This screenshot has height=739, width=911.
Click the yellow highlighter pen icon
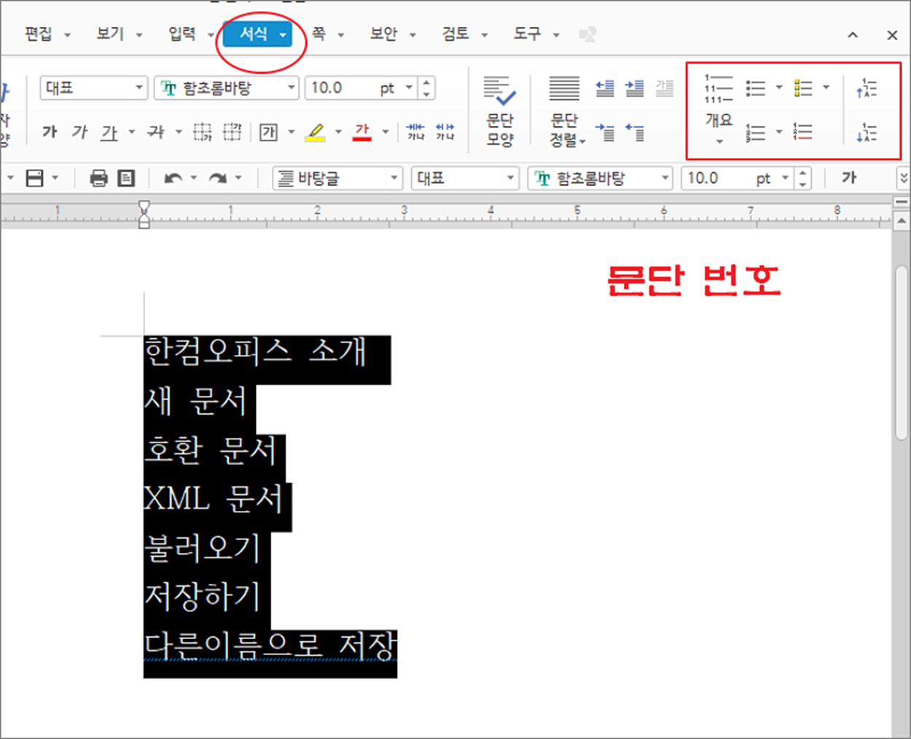(x=315, y=132)
